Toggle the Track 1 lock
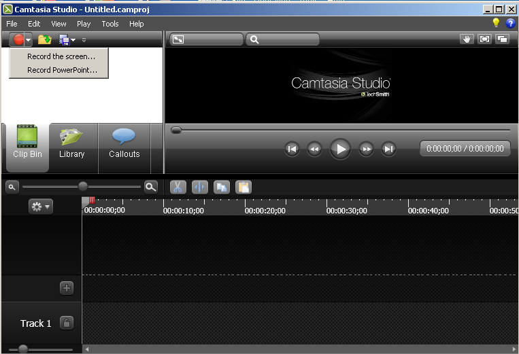This screenshot has width=519, height=354. [67, 323]
